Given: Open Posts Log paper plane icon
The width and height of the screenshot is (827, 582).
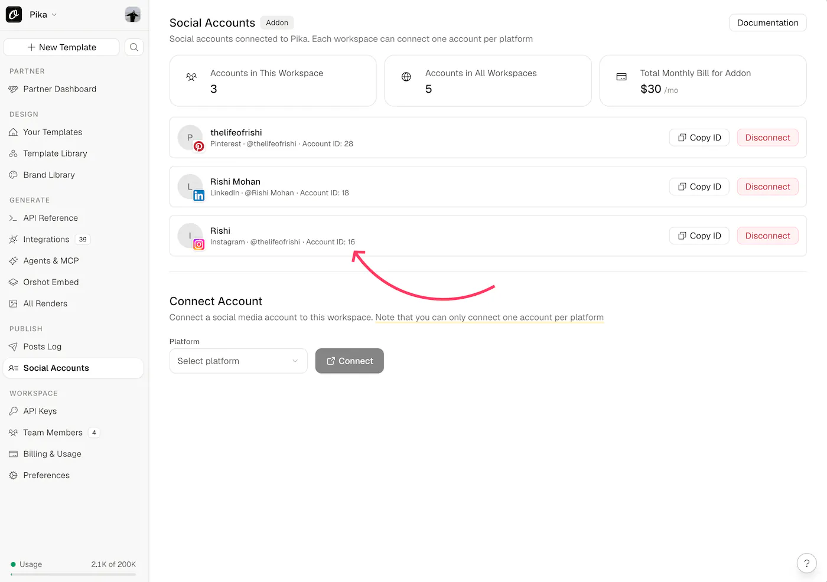Looking at the screenshot, I should tap(14, 346).
